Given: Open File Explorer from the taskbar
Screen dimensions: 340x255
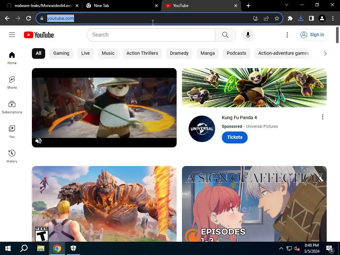Looking at the screenshot, I should (41, 248).
